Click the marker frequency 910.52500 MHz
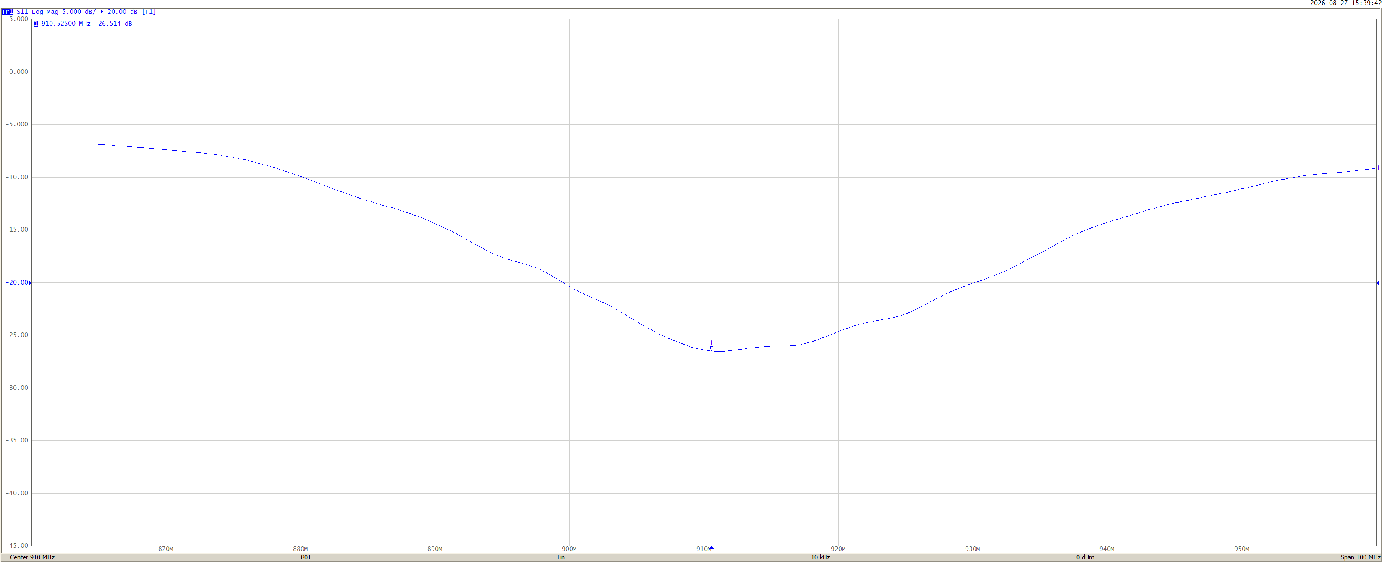Screen dimensions: 1382x562 66,24
